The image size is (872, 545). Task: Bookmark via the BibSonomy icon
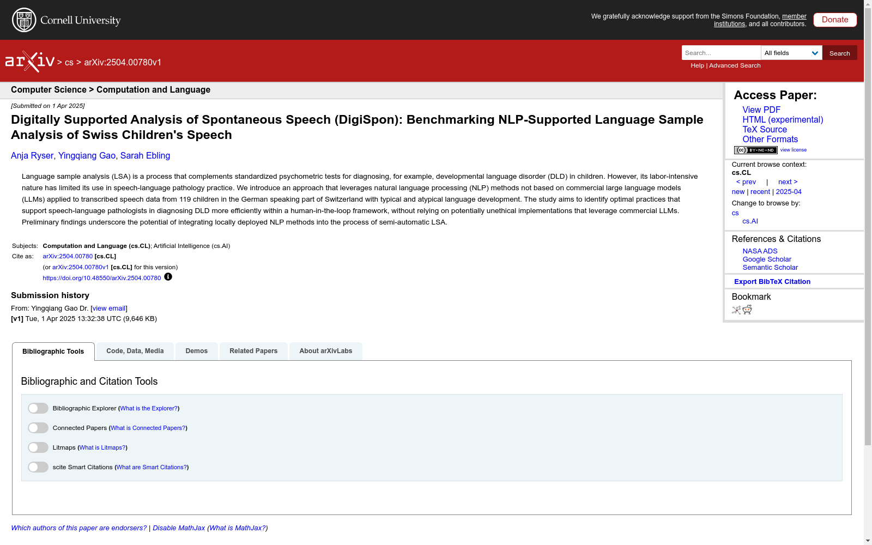(736, 310)
